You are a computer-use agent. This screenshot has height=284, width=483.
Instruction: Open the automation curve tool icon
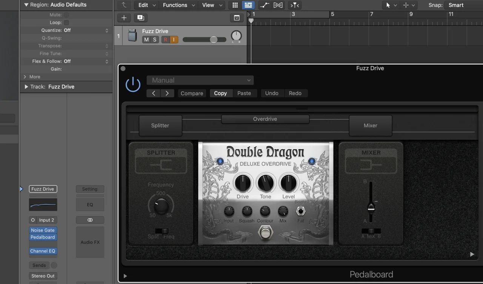click(x=265, y=5)
